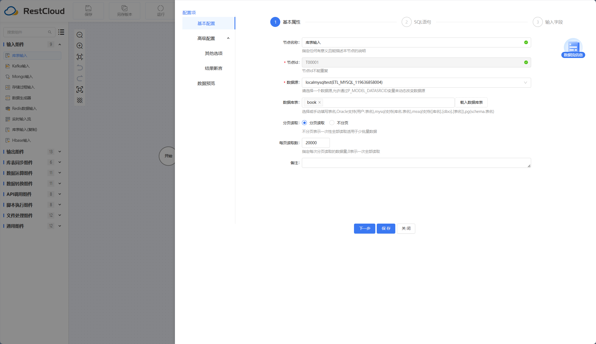Click the blue 保存 button in dialog
The width and height of the screenshot is (596, 344).
point(386,228)
